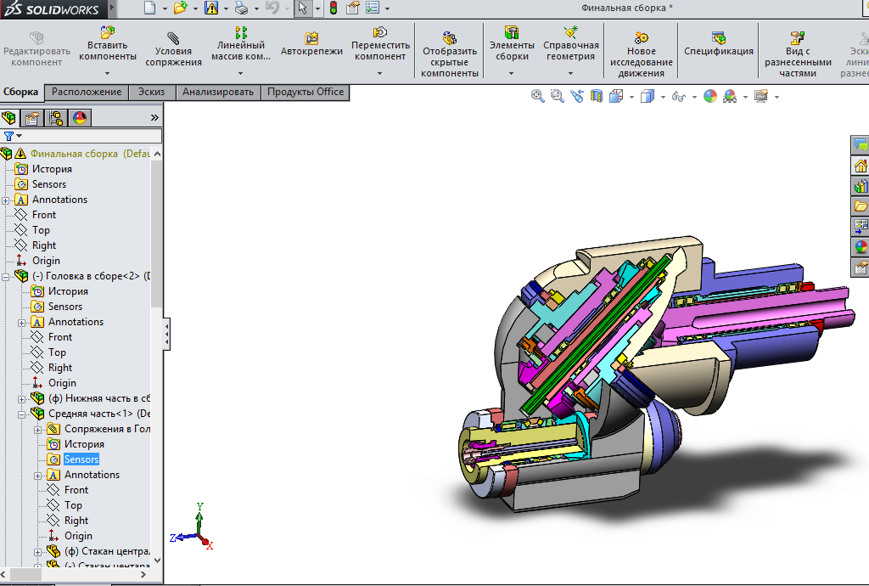Expand the Сопряжения в Гол... mates folder

click(x=37, y=430)
